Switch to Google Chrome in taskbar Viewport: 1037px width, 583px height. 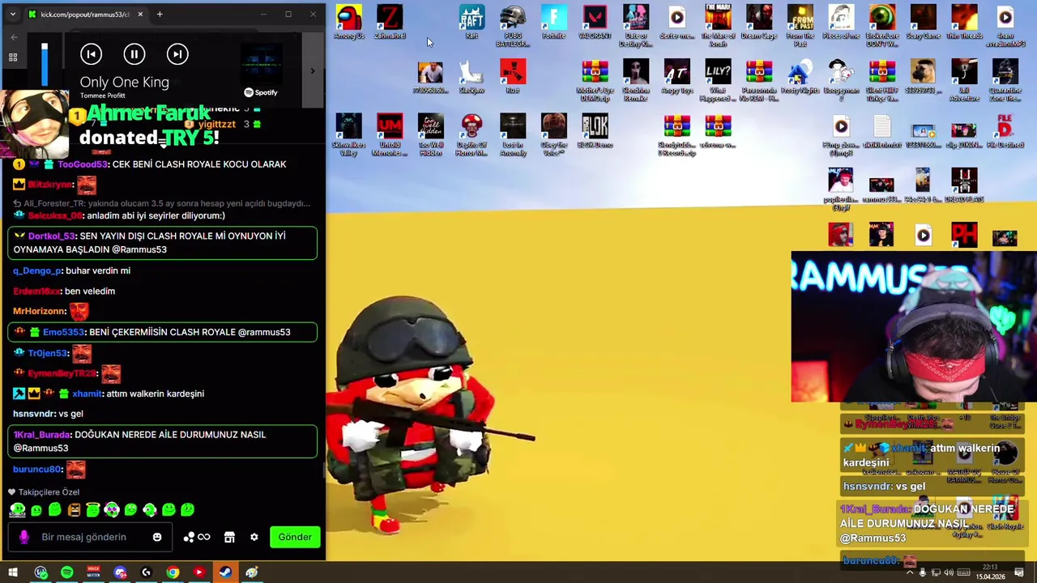pos(173,572)
